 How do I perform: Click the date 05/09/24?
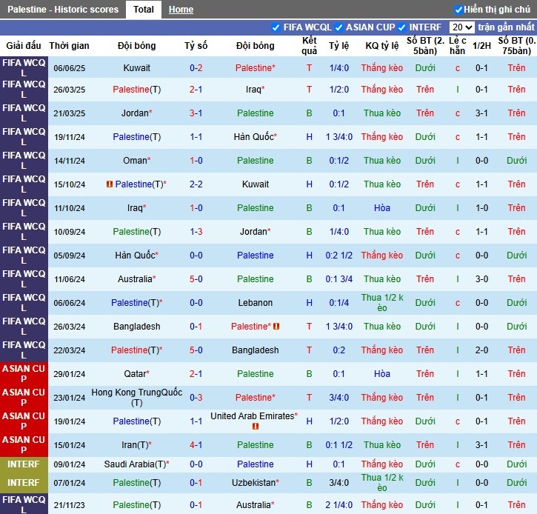(x=69, y=256)
